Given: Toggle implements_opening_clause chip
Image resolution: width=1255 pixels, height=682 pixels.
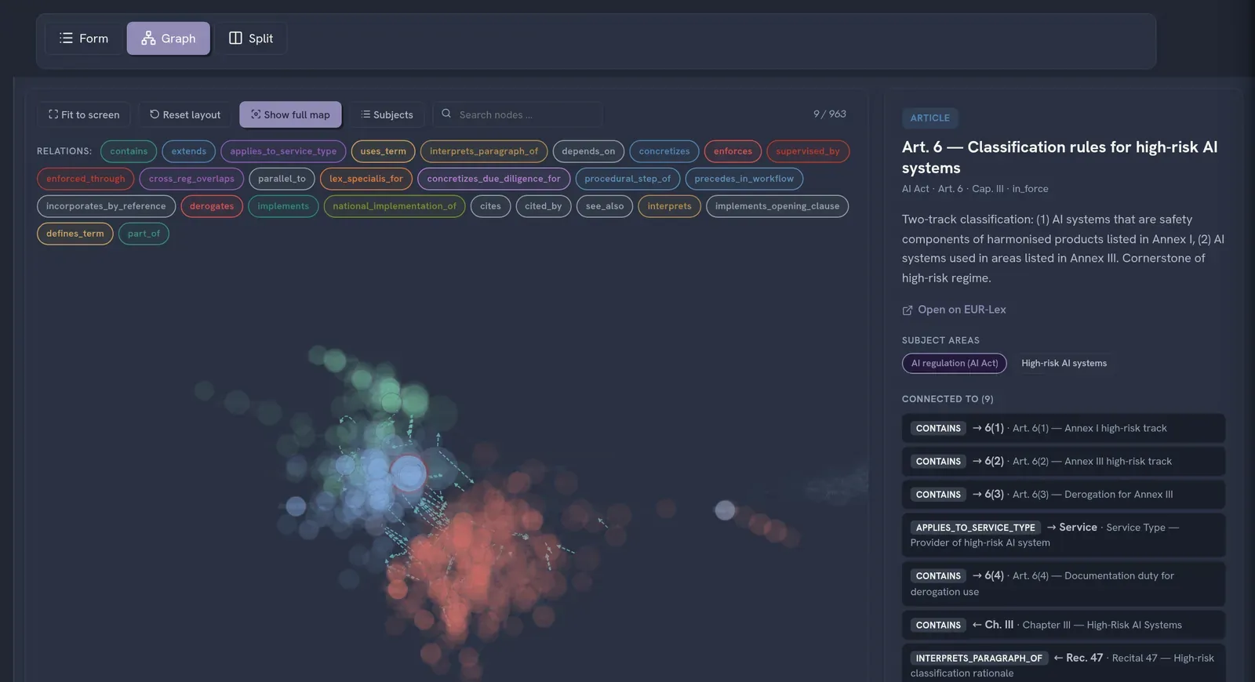Looking at the screenshot, I should (777, 206).
